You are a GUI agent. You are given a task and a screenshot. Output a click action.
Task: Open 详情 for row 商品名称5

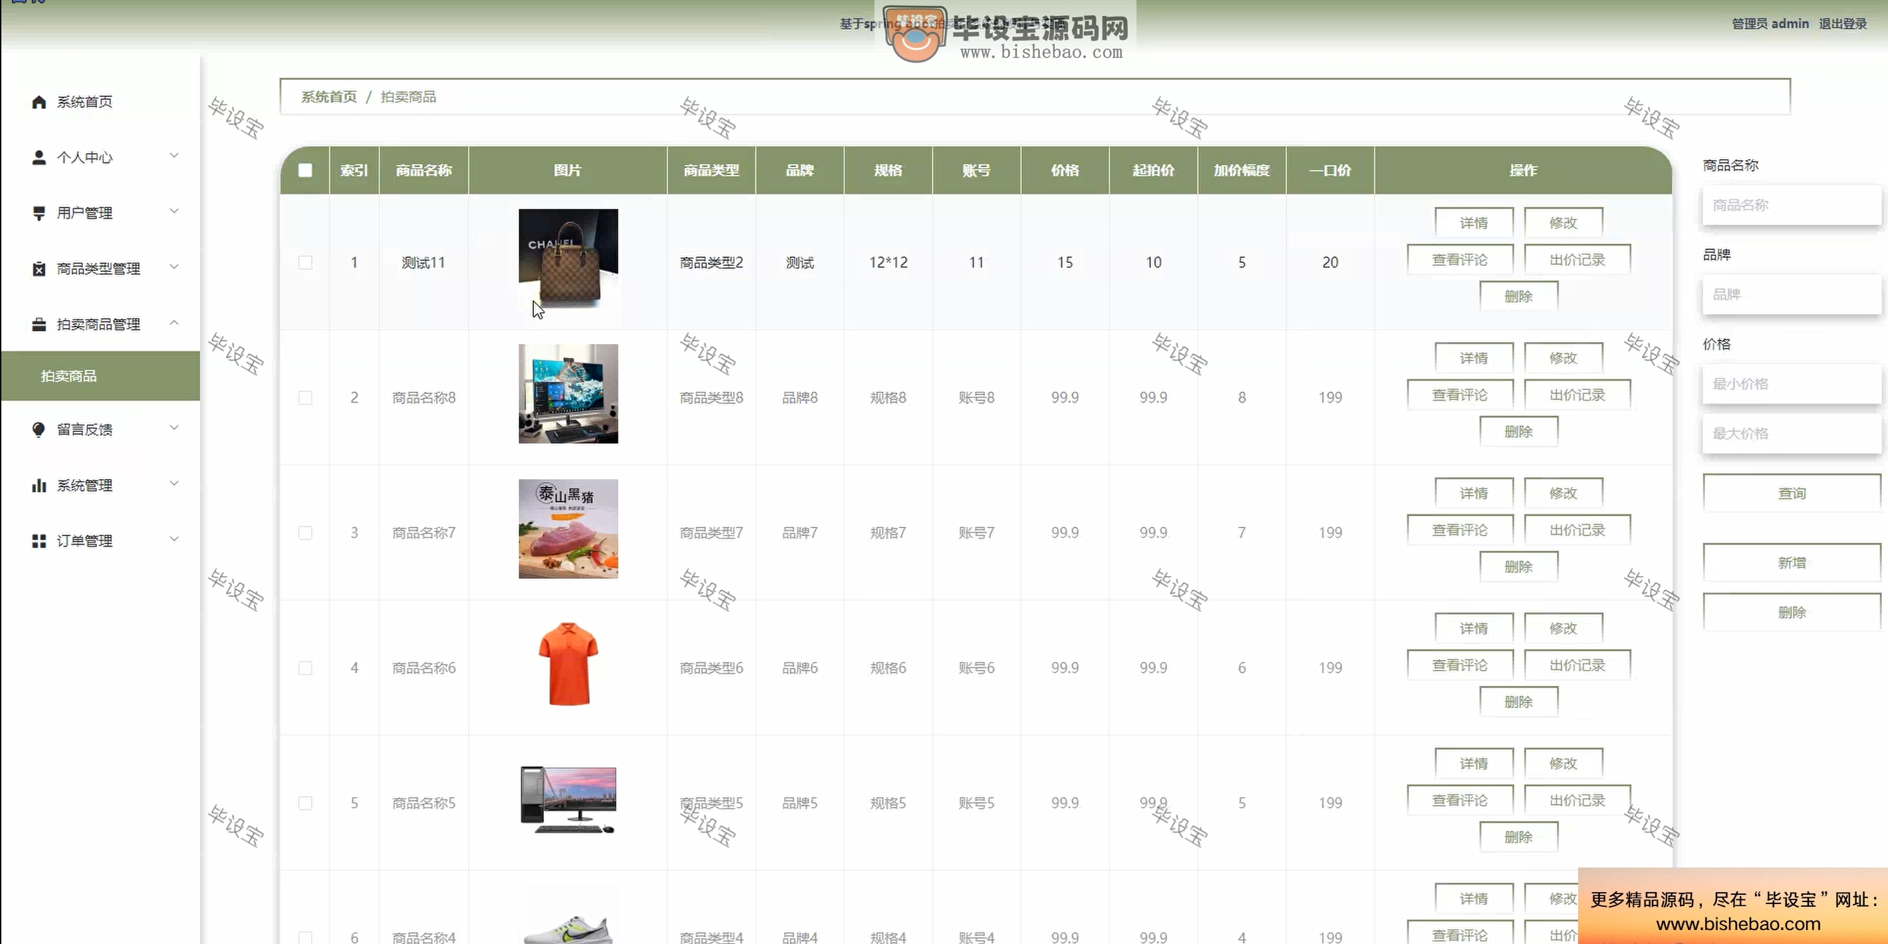click(1473, 763)
